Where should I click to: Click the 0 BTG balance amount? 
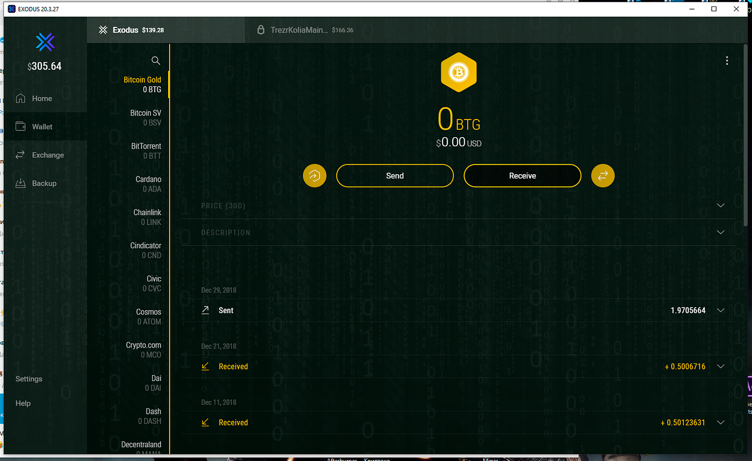[459, 120]
